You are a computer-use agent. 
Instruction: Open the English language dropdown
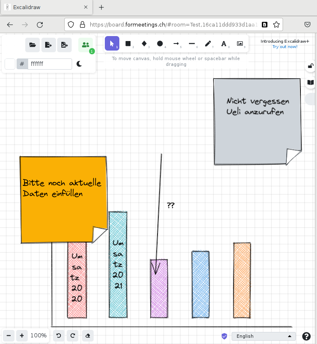(264, 336)
